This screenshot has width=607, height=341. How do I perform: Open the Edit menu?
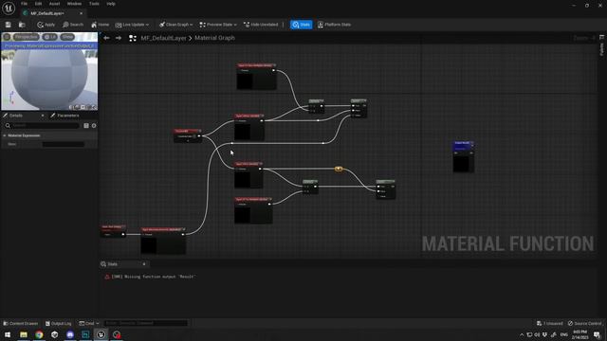click(x=38, y=4)
